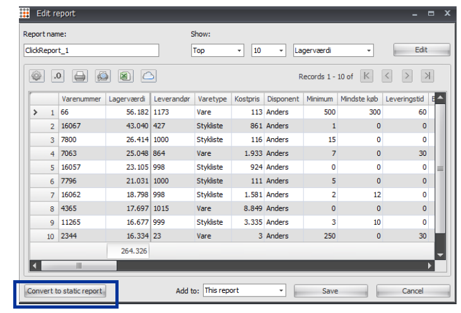461x313 pixels.
Task: Click the cloud upload icon
Action: point(148,76)
